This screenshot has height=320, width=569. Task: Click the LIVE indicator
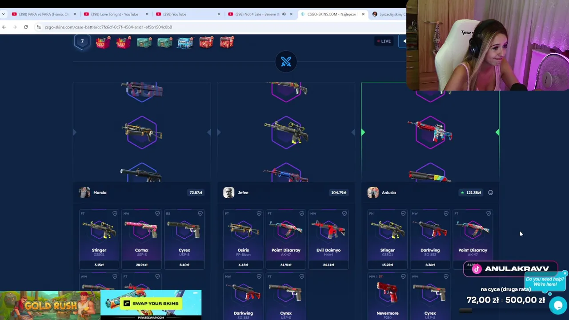(x=384, y=41)
